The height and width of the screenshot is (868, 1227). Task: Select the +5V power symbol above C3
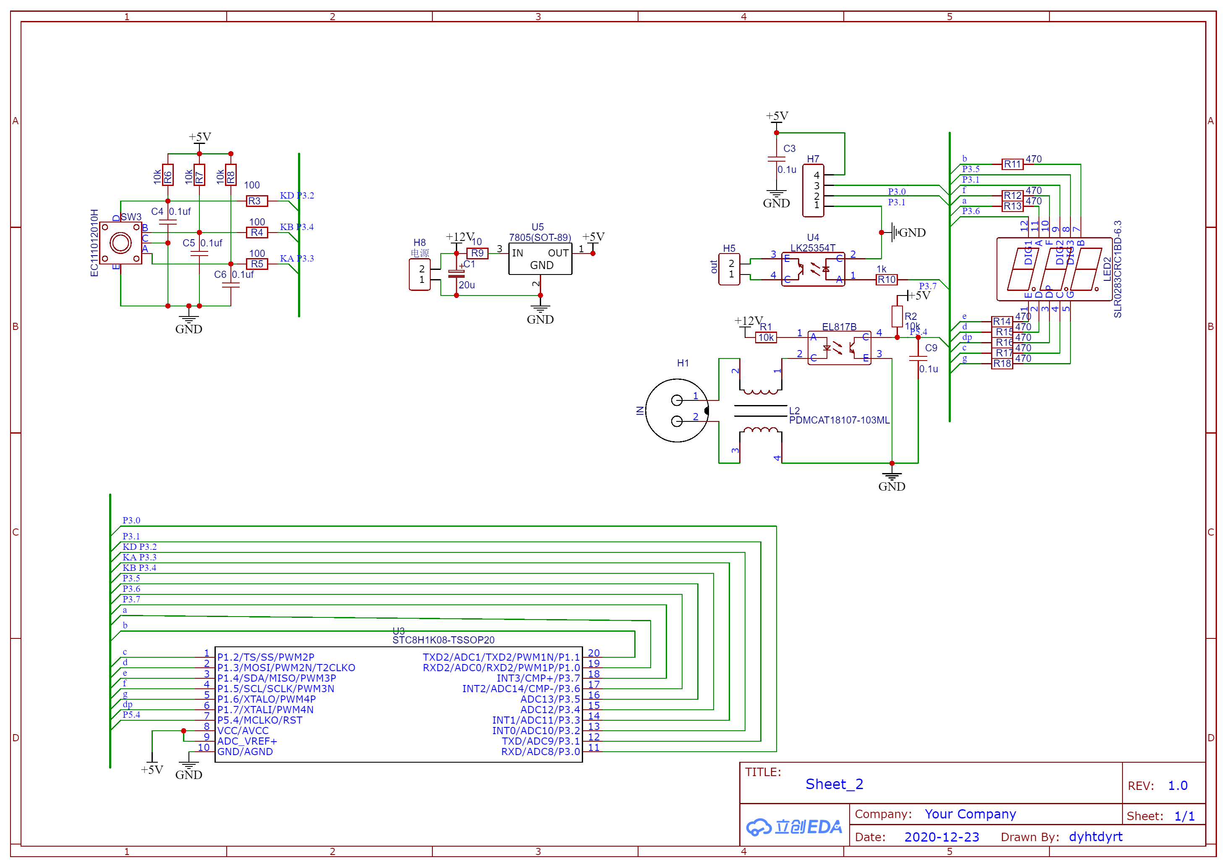777,117
